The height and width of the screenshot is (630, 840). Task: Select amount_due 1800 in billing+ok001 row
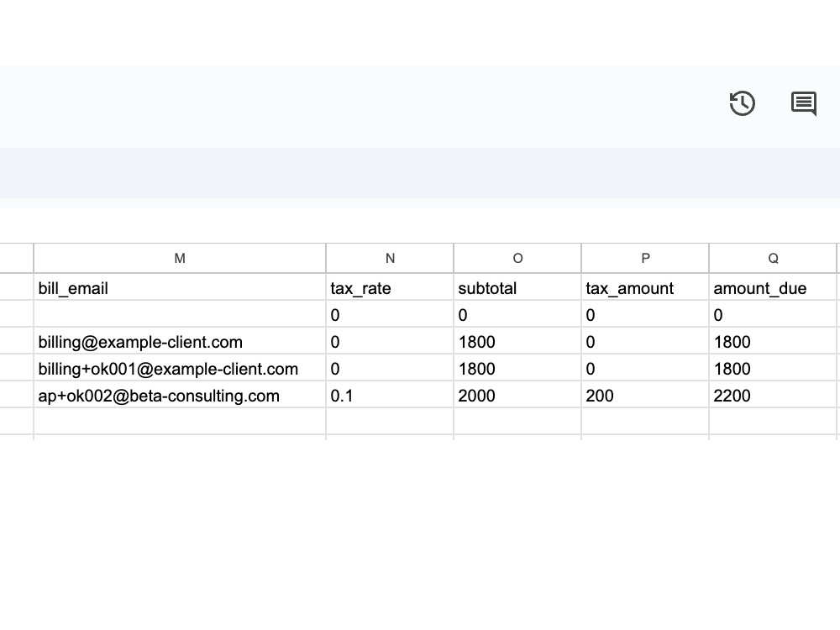[773, 368]
